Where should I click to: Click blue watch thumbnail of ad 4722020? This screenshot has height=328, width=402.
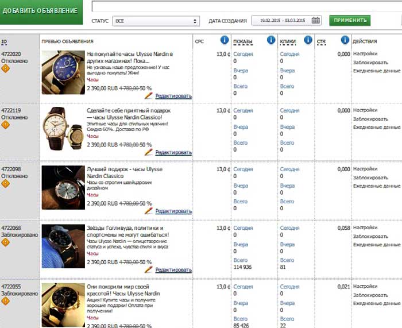click(x=63, y=72)
